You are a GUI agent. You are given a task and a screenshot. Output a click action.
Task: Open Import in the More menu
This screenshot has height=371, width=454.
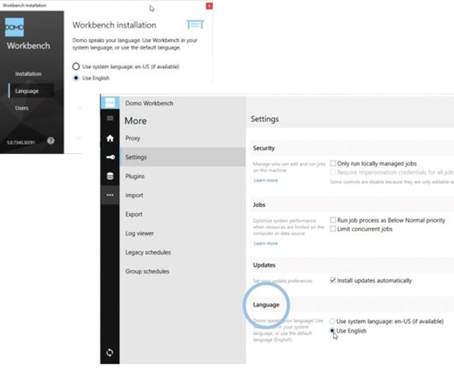point(183,195)
